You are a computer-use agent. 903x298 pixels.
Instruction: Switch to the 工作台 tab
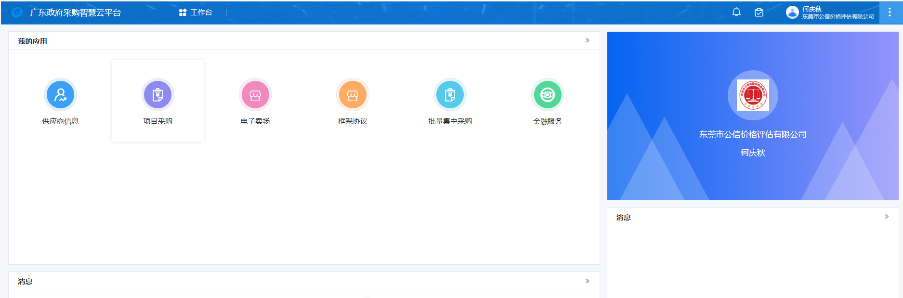click(196, 13)
